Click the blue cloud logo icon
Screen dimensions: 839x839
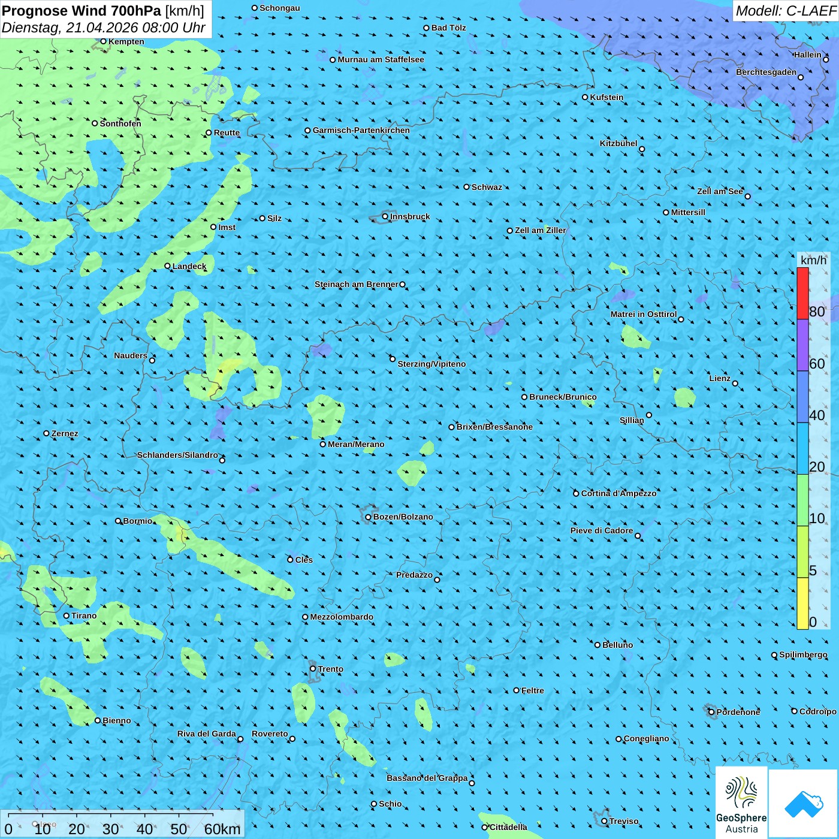(804, 804)
